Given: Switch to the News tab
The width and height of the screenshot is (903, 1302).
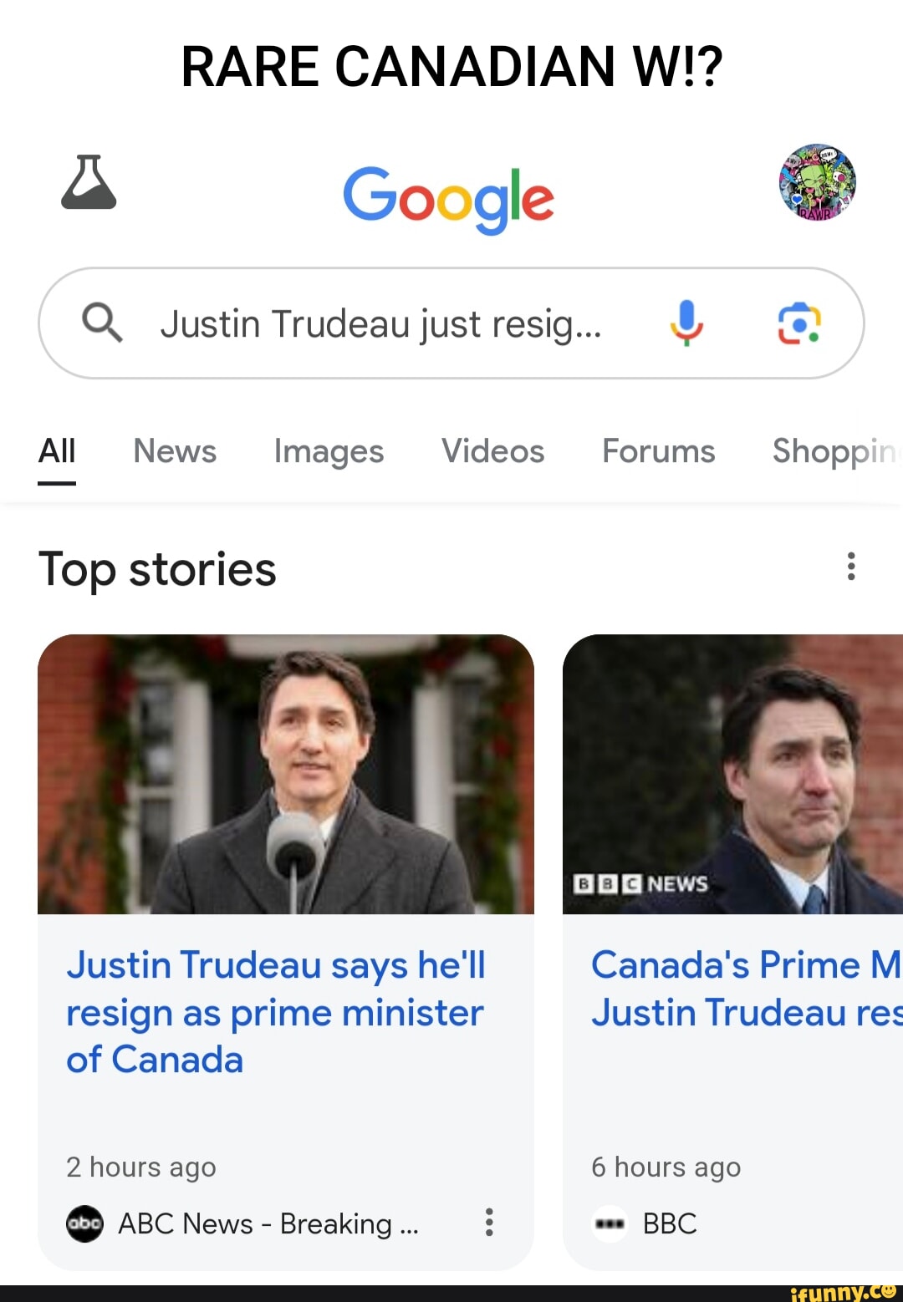Looking at the screenshot, I should point(173,451).
